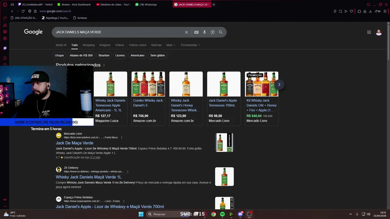Viewport: 390px width, 219px height.
Task: Open Discord from the taskbar
Action: (240, 214)
